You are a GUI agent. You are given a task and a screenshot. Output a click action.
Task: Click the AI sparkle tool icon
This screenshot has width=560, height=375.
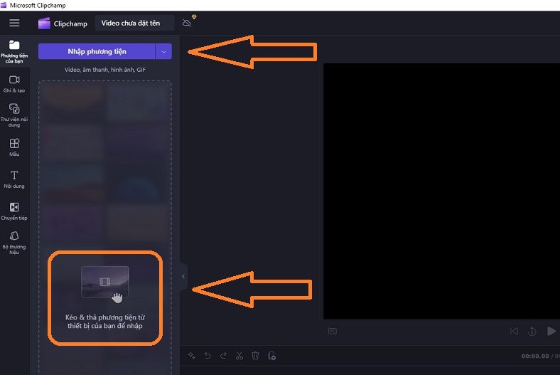(x=191, y=355)
